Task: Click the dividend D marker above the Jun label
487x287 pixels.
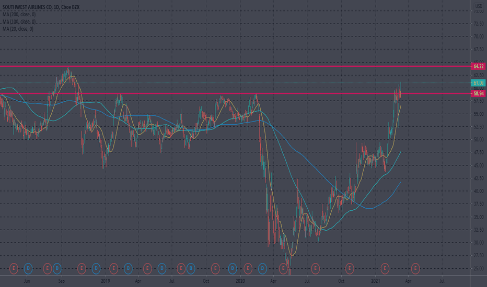Action: point(28,268)
